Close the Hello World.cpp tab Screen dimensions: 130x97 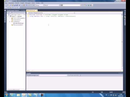(x=37, y=11)
